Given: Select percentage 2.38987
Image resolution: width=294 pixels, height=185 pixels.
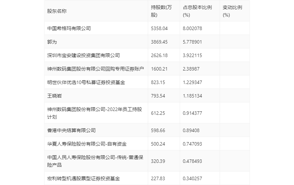Looking at the screenshot, I should (x=191, y=69).
